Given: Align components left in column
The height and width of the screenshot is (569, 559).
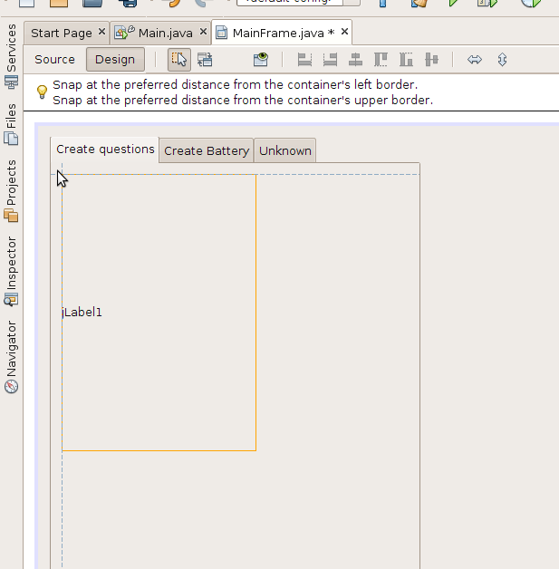Looking at the screenshot, I should pos(304,60).
